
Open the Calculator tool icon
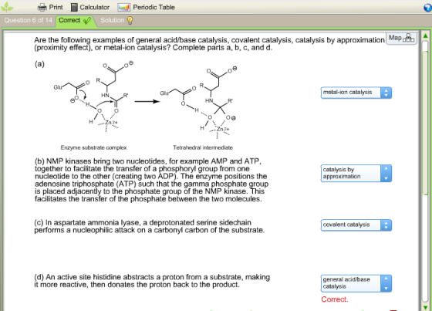pos(74,7)
